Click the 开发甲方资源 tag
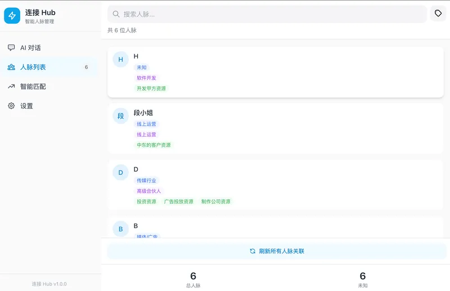Screen dimensions: 450x291 (x=151, y=88)
